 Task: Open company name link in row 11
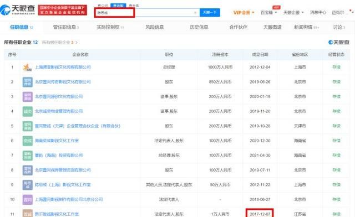coord(57,214)
